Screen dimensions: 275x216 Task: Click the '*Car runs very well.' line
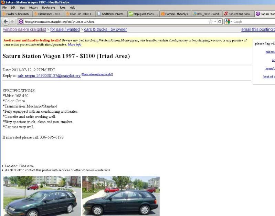click(x=18, y=127)
